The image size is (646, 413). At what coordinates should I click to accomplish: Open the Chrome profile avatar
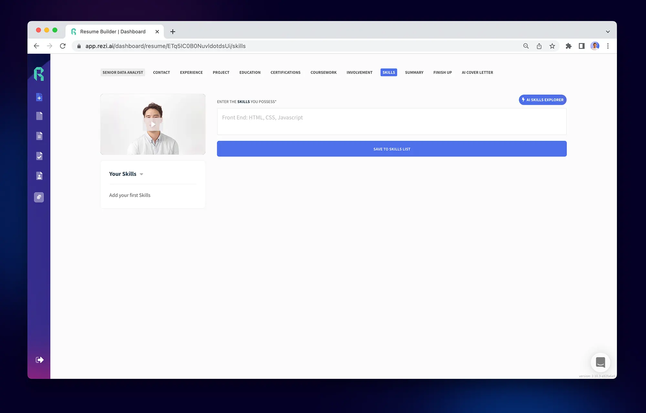pos(595,46)
